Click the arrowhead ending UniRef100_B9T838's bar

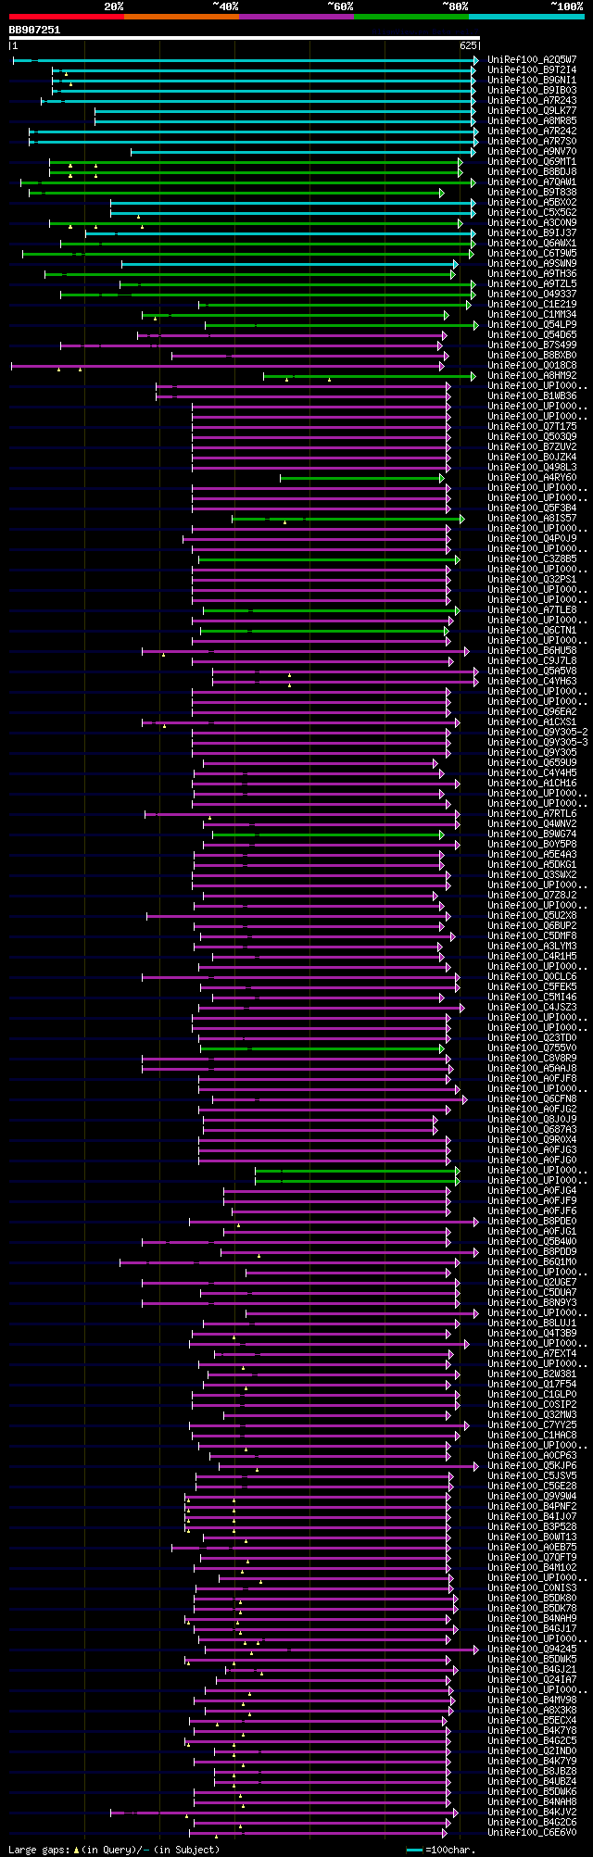pyautogui.click(x=442, y=193)
